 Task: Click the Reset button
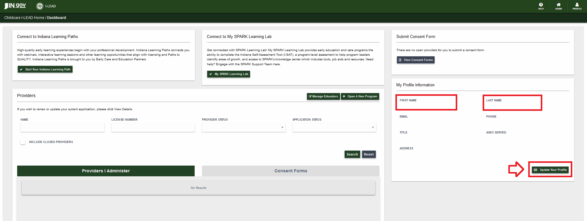click(x=368, y=154)
